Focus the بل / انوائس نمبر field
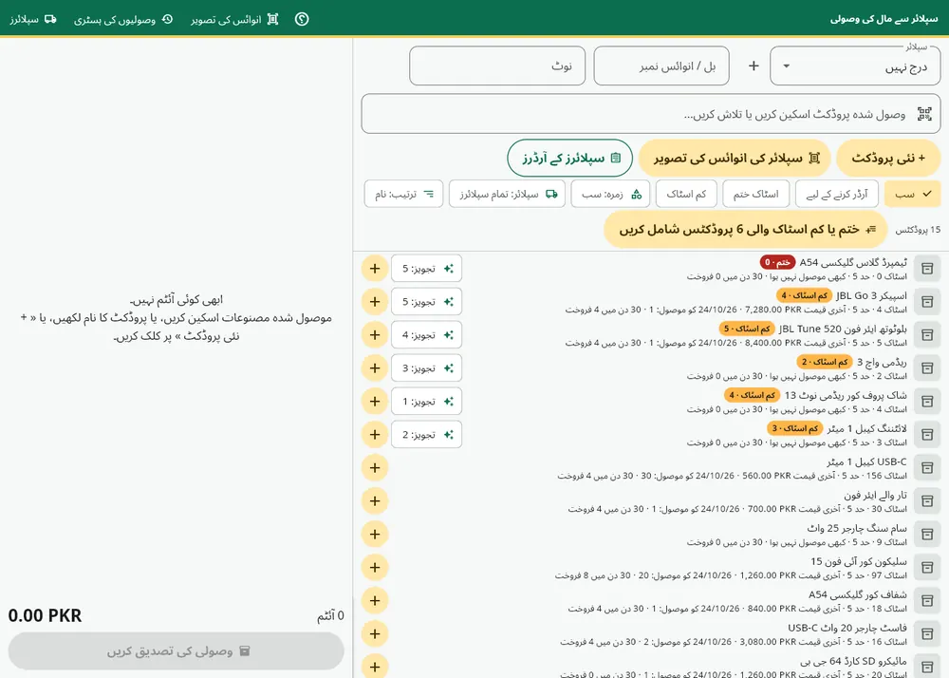This screenshot has width=949, height=678. tap(661, 66)
